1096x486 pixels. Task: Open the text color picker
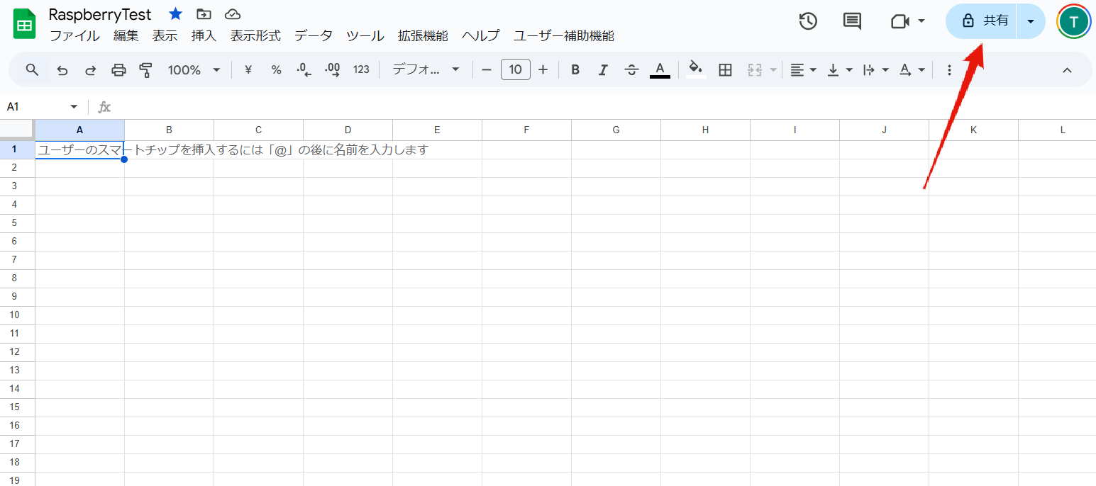click(660, 69)
